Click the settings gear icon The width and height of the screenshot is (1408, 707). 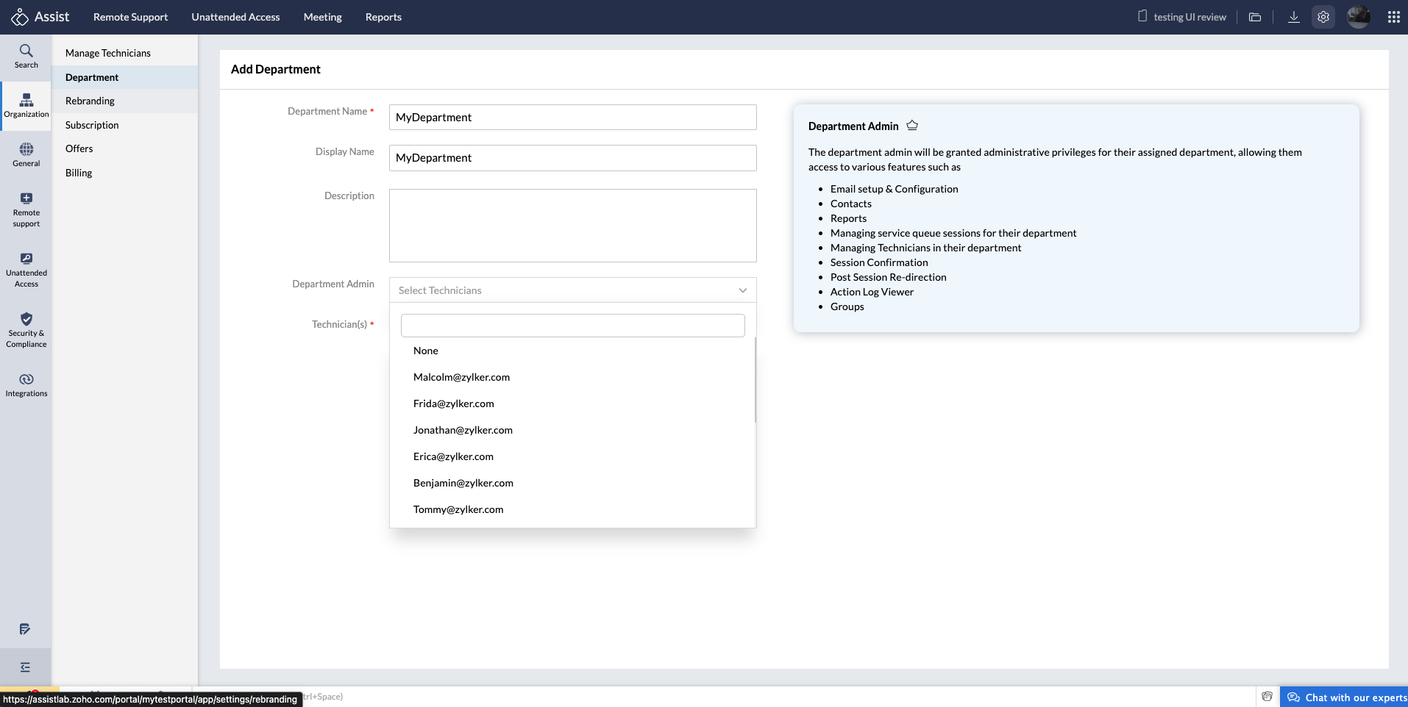coord(1323,17)
